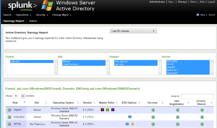The width and height of the screenshot is (217, 128).
Task: Select spl.com in the Forest list
Action: 32,61
